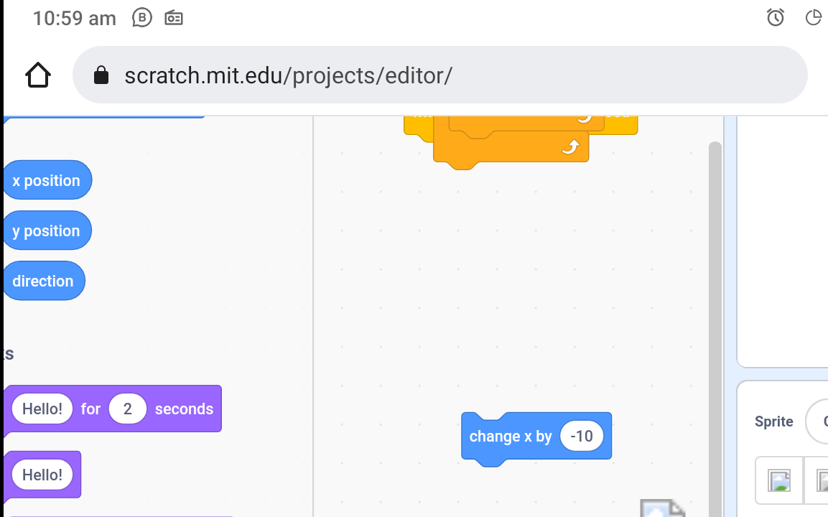Click the x position reporter block
This screenshot has height=517, width=828.
tap(47, 180)
